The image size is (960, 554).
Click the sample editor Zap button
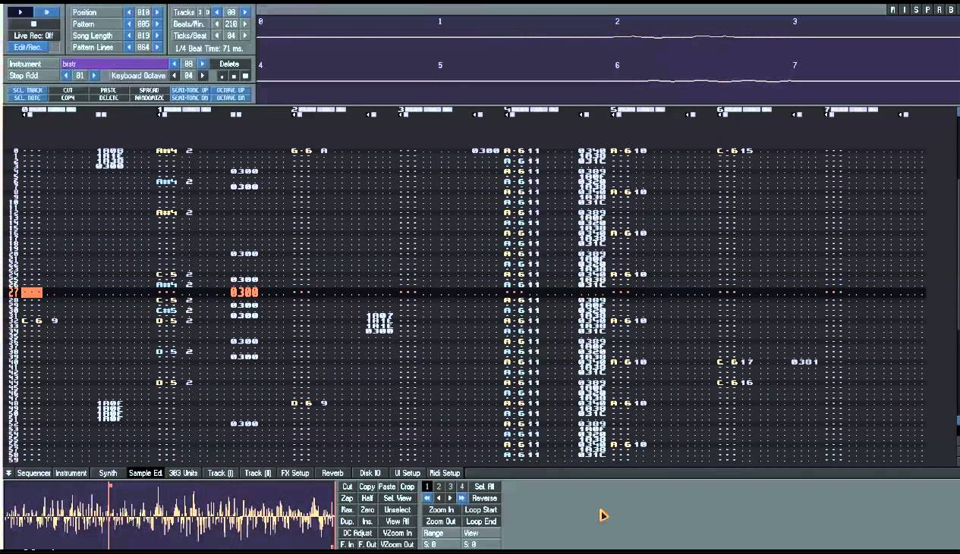(x=347, y=499)
